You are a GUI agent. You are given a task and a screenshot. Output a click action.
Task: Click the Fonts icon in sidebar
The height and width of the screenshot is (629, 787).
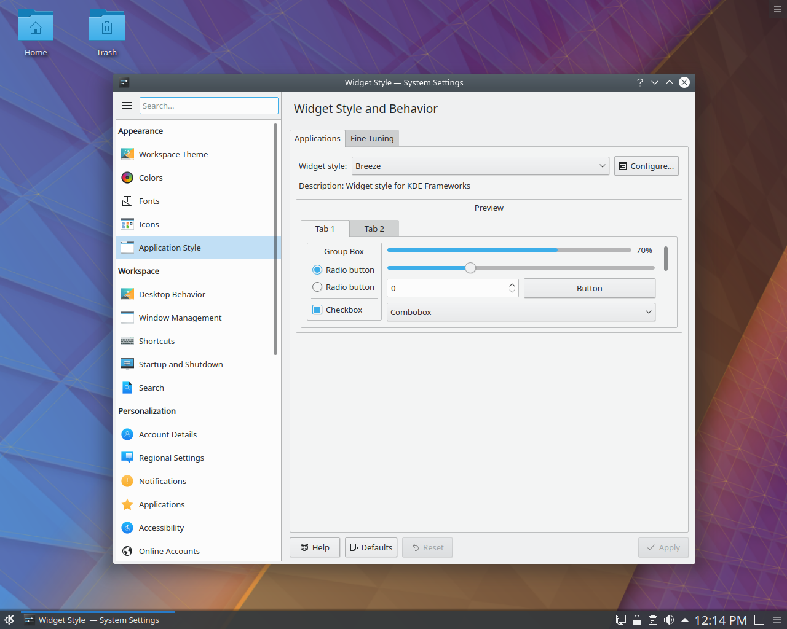tap(127, 201)
